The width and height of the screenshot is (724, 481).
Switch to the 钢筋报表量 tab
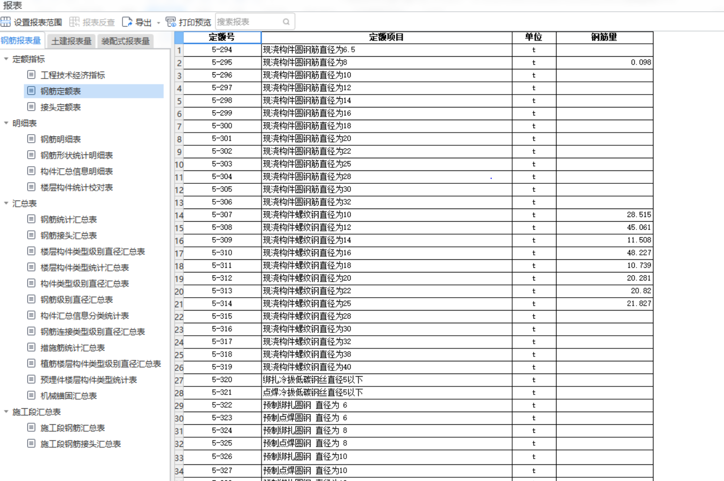[21, 41]
